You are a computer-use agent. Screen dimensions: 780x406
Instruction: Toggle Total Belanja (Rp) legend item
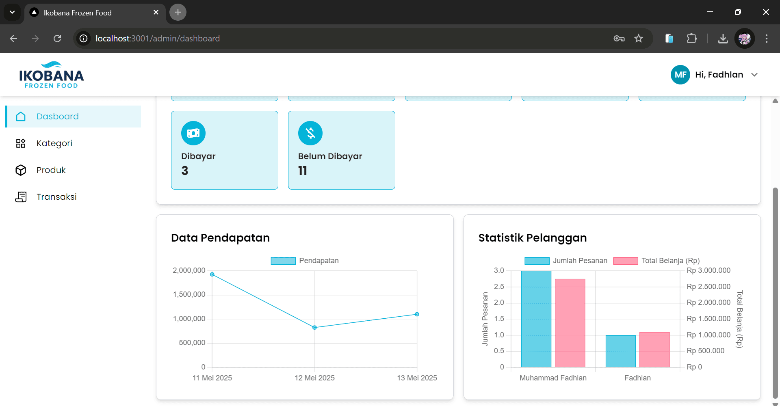[656, 261]
